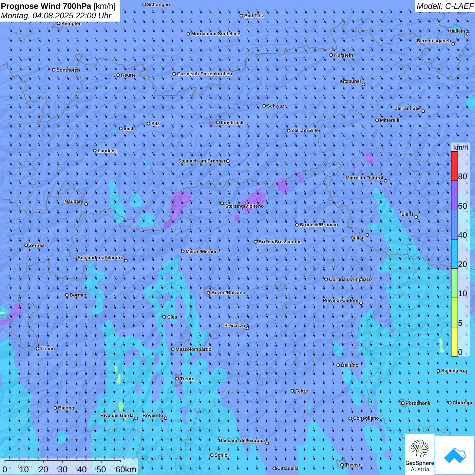
Task: Click the Schlanders/Silandro label
Action: tap(100, 258)
